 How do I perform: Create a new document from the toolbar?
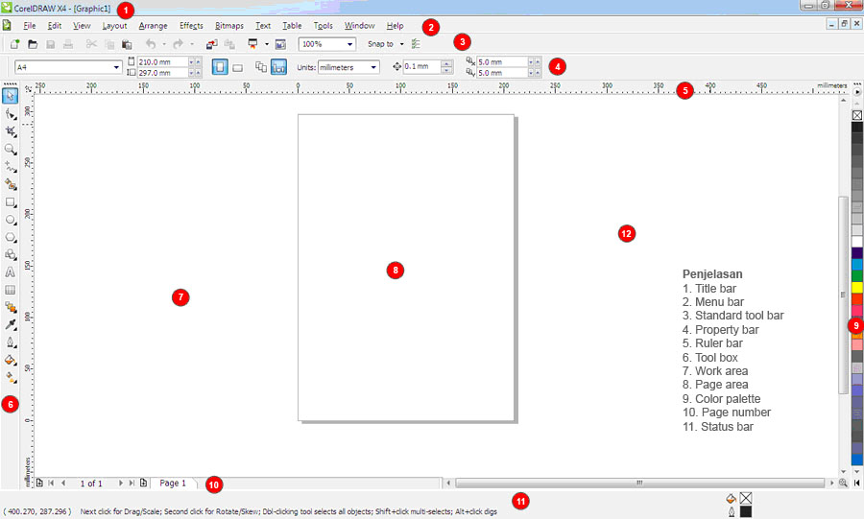pos(14,44)
